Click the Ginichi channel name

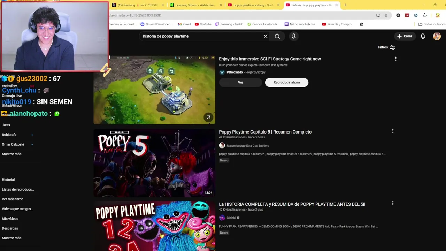(x=231, y=218)
